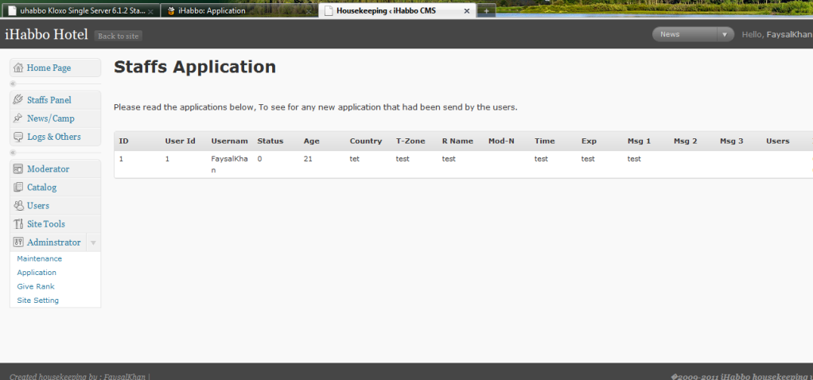Click the Site Tools wrench icon
This screenshot has height=380, width=813.
click(x=18, y=224)
